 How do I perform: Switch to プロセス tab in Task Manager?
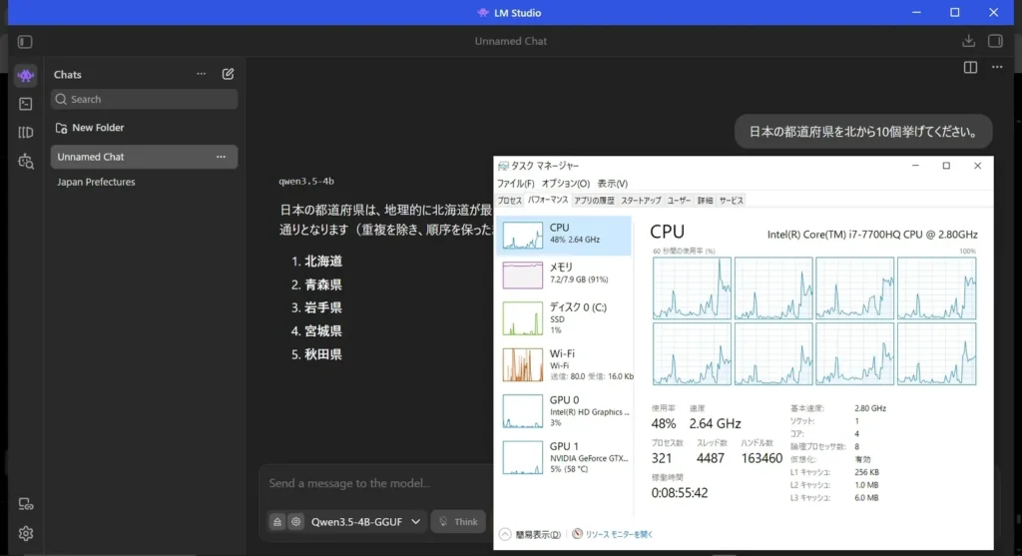pos(510,201)
